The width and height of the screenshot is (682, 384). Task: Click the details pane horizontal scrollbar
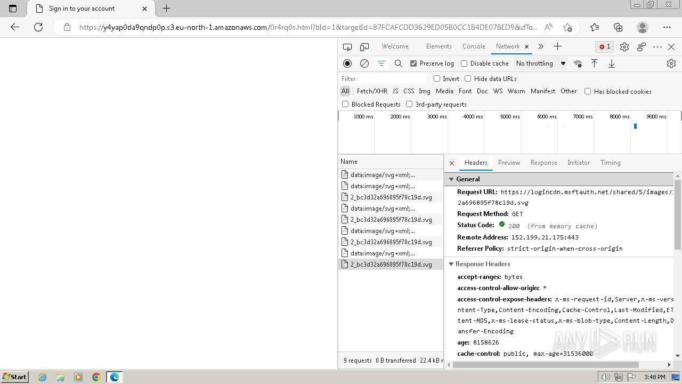[x=546, y=365]
